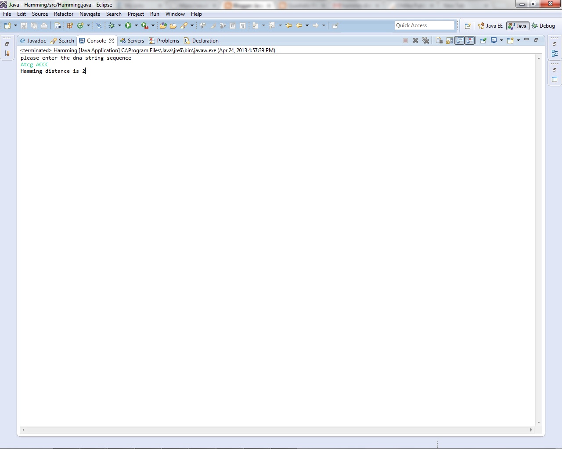Switch to the Problems tab
Viewport: 562px width, 449px height.
tap(167, 40)
